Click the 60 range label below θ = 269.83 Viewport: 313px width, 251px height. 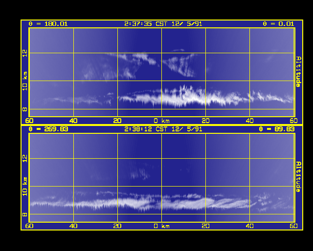point(29,226)
